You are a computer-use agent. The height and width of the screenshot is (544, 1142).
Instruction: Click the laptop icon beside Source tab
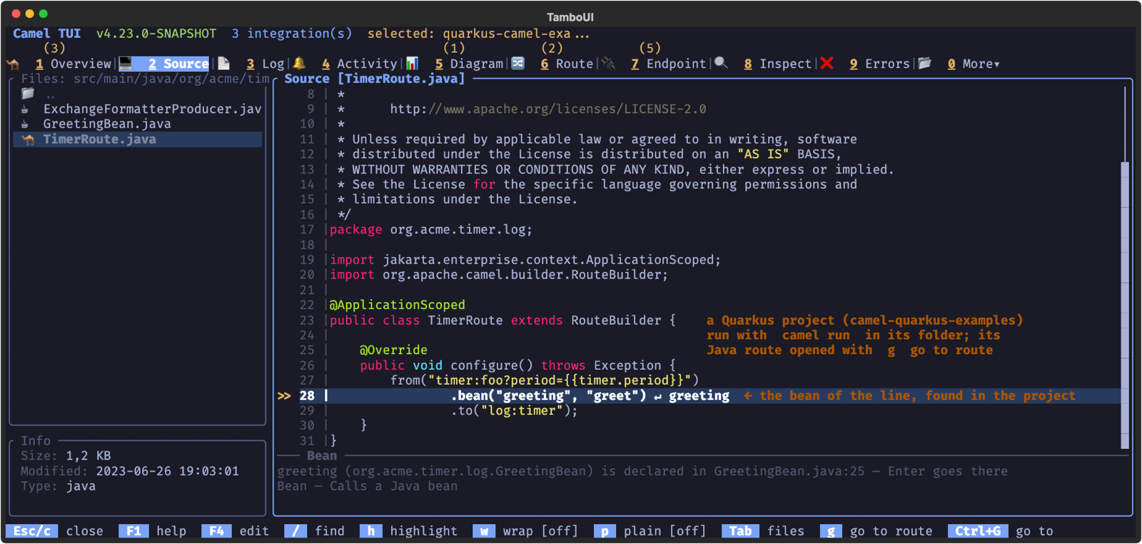[126, 64]
